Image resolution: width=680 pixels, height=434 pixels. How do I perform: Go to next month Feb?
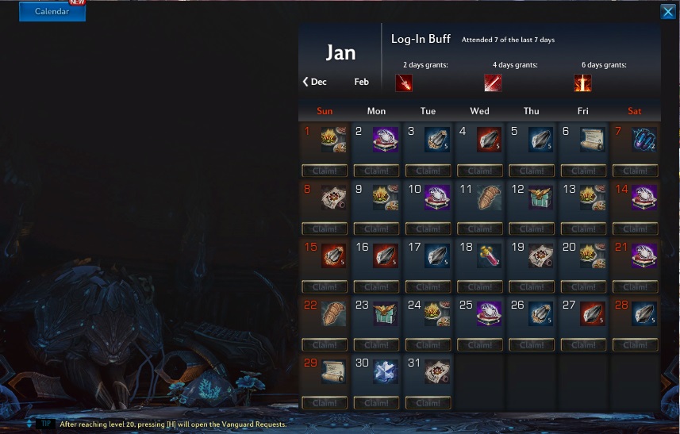(x=361, y=82)
